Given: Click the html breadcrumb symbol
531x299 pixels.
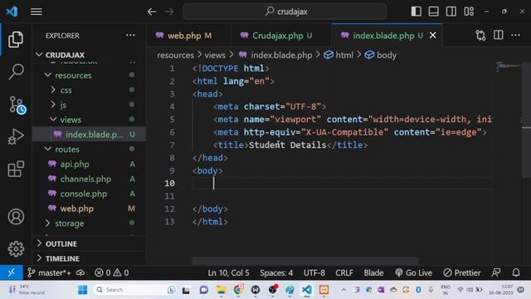Looking at the screenshot, I should (x=339, y=55).
